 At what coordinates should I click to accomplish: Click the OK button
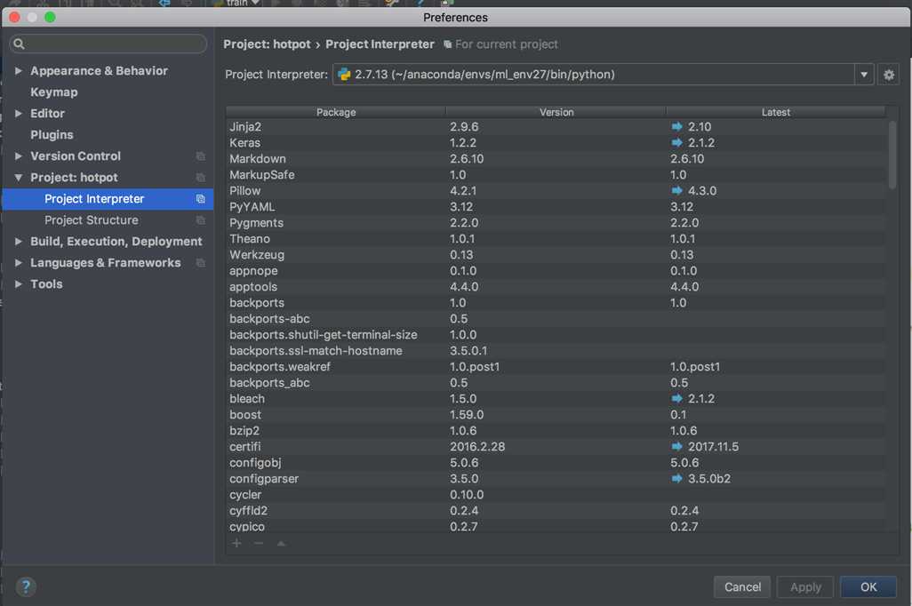click(868, 586)
